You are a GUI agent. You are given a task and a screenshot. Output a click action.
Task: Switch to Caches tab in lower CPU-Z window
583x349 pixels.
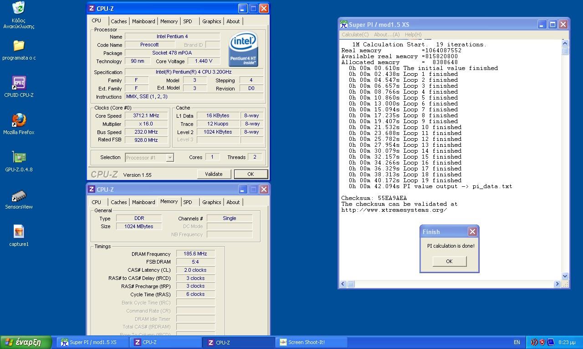click(x=118, y=202)
